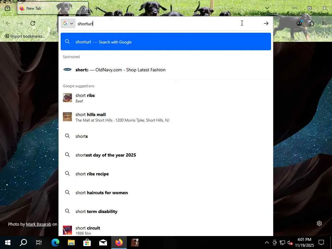Select 'short hills mall' suggestion
This screenshot has height=249, width=332.
(x=166, y=117)
